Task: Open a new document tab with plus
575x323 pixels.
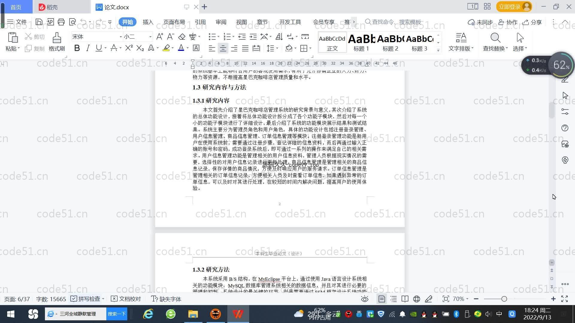Action: [x=205, y=7]
